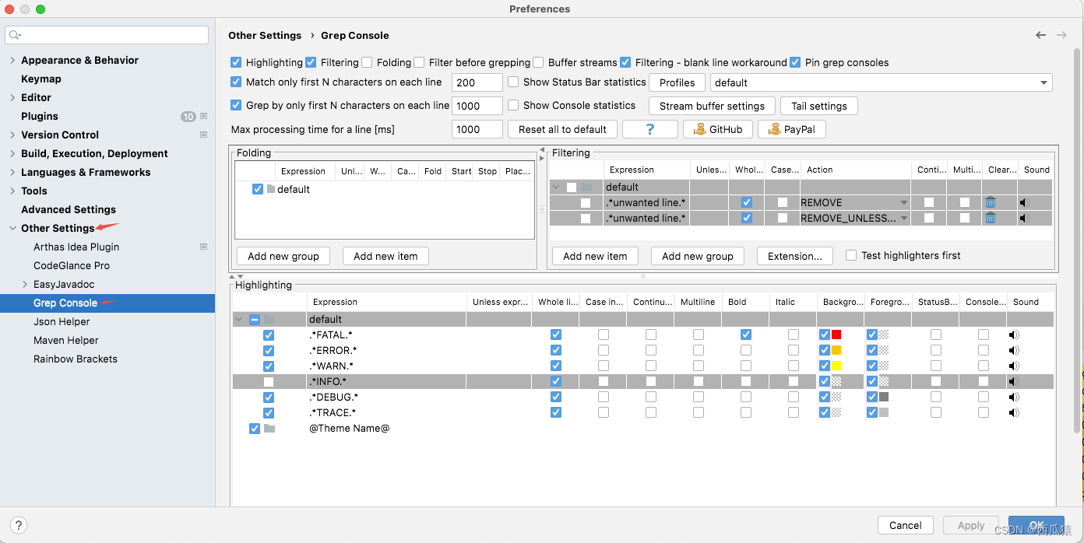1084x543 pixels.
Task: Enable Show Status Bar statistics
Action: (513, 82)
